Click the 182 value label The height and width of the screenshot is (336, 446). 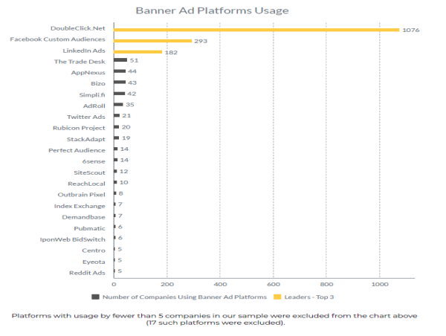(x=171, y=53)
